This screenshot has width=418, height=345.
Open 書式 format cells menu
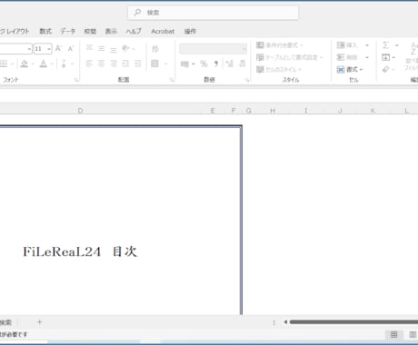click(350, 70)
